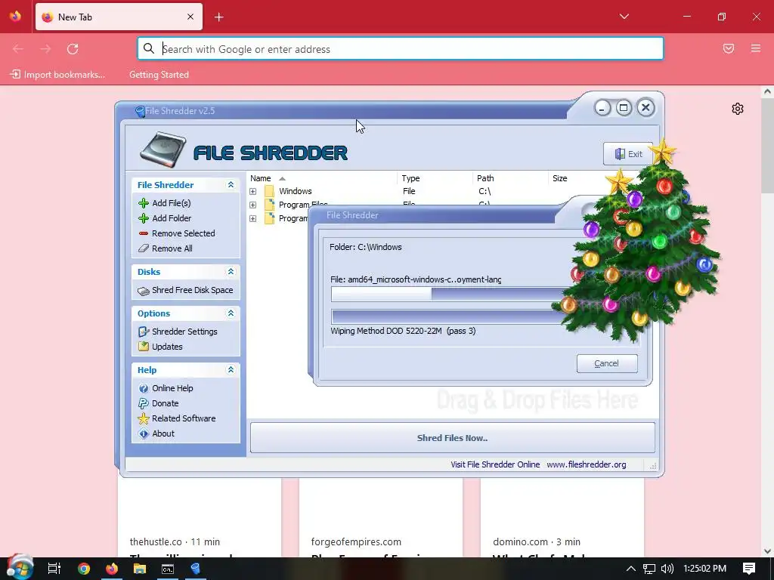The image size is (774, 580).
Task: Click the Updates icon in Options
Action: (x=144, y=346)
